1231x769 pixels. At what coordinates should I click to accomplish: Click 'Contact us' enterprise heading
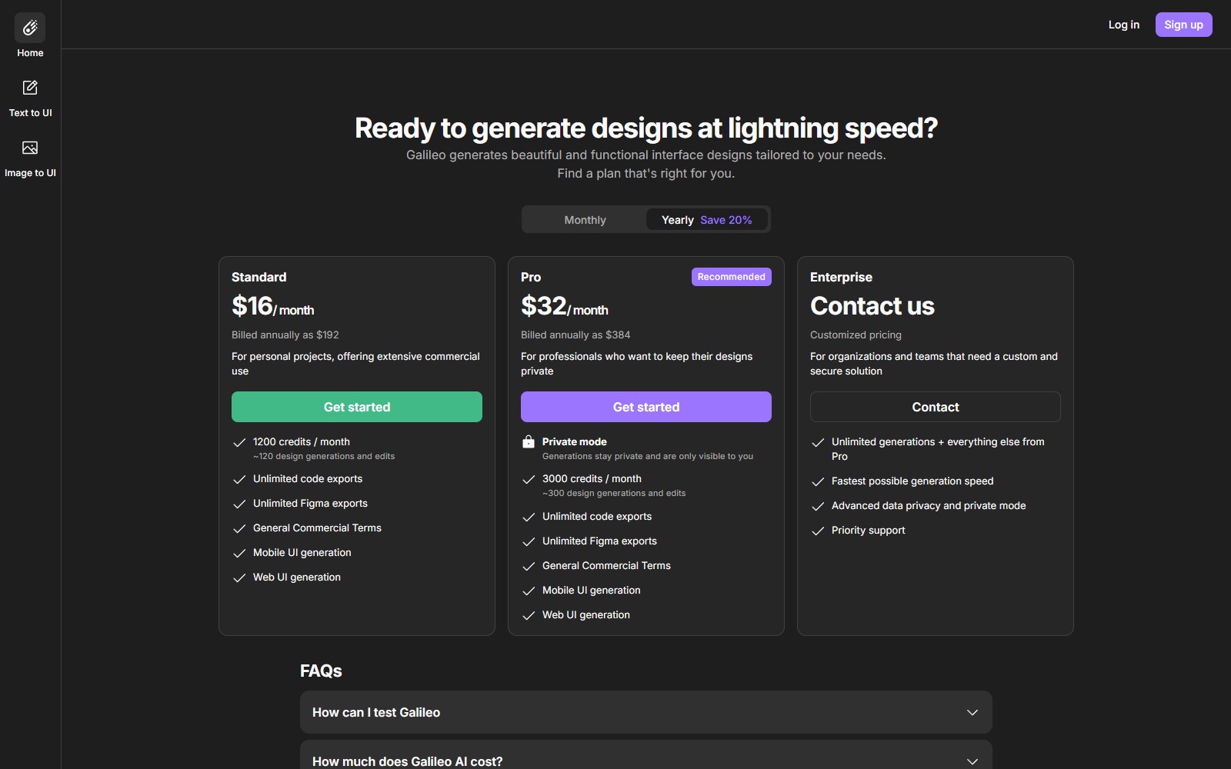872,306
